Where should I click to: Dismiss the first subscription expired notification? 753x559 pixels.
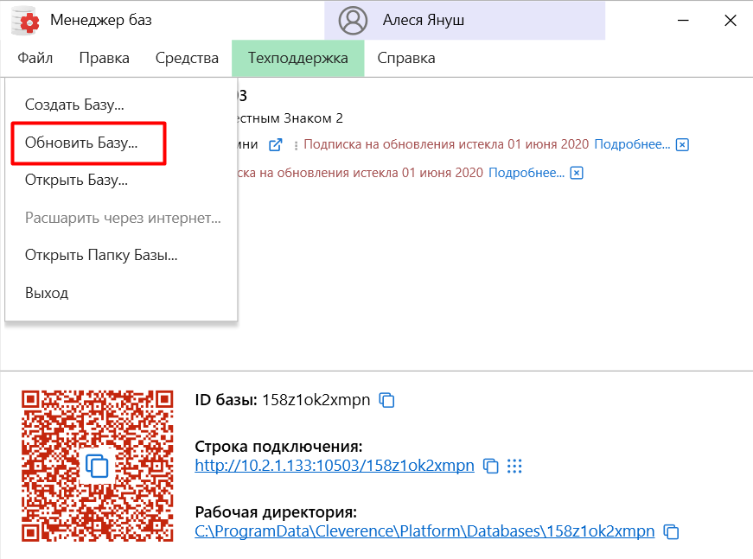[682, 143]
